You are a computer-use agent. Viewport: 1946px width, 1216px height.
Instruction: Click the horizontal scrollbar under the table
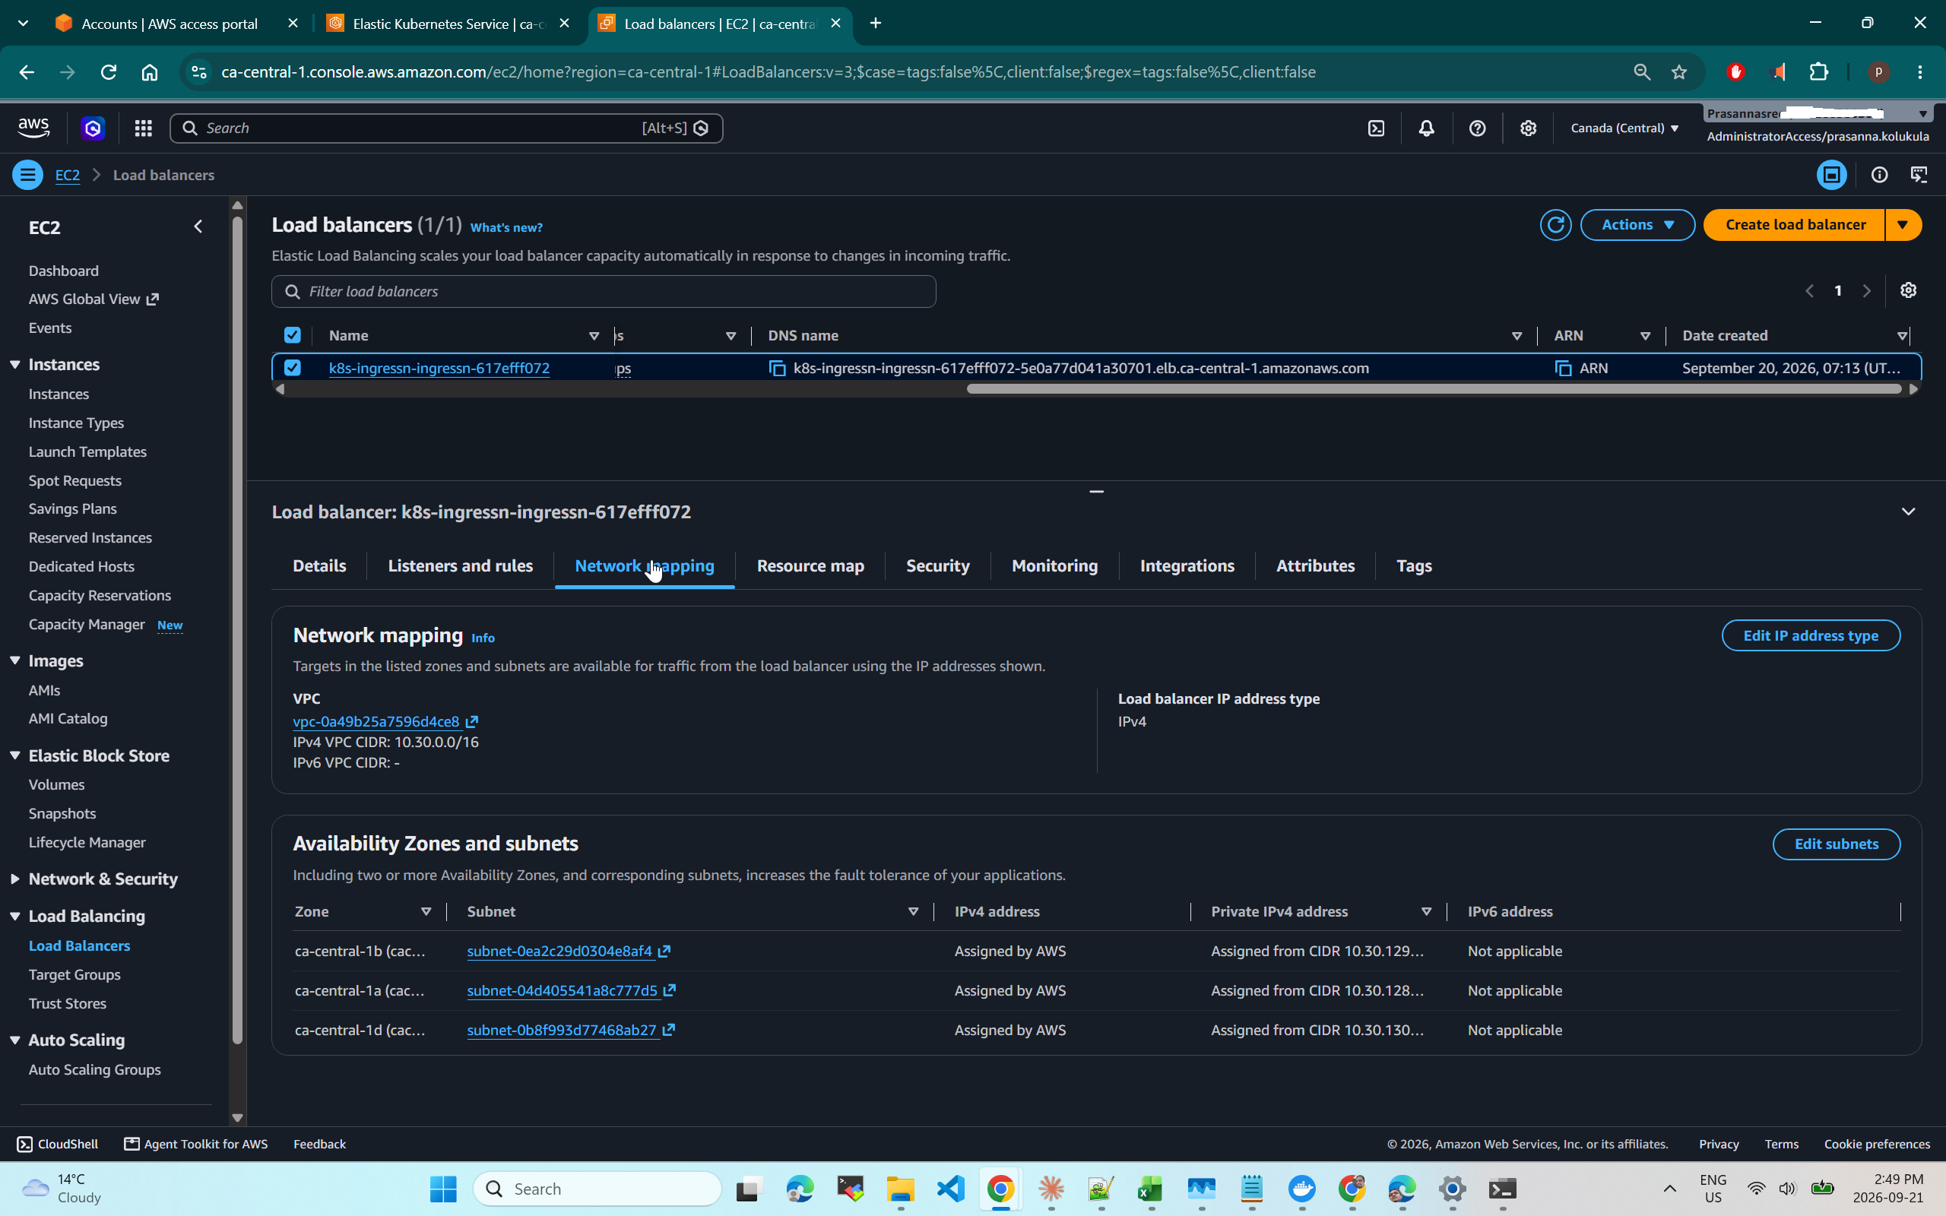[1433, 389]
